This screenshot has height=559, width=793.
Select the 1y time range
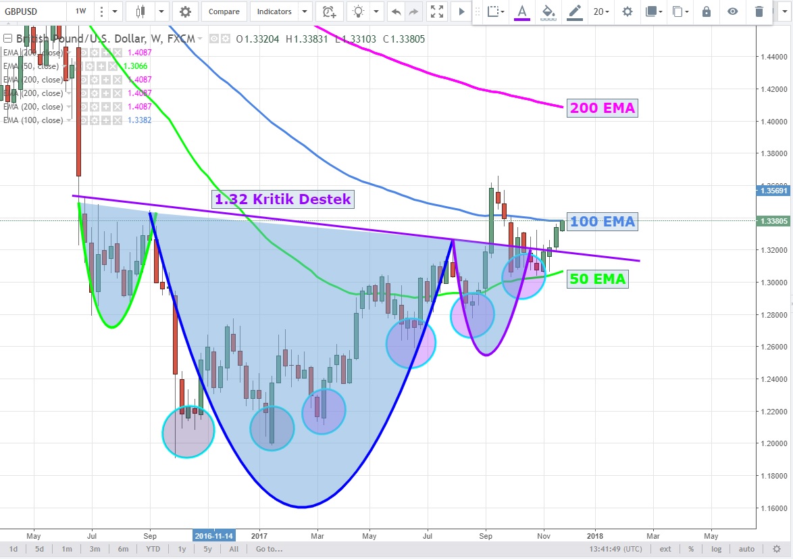tap(182, 549)
